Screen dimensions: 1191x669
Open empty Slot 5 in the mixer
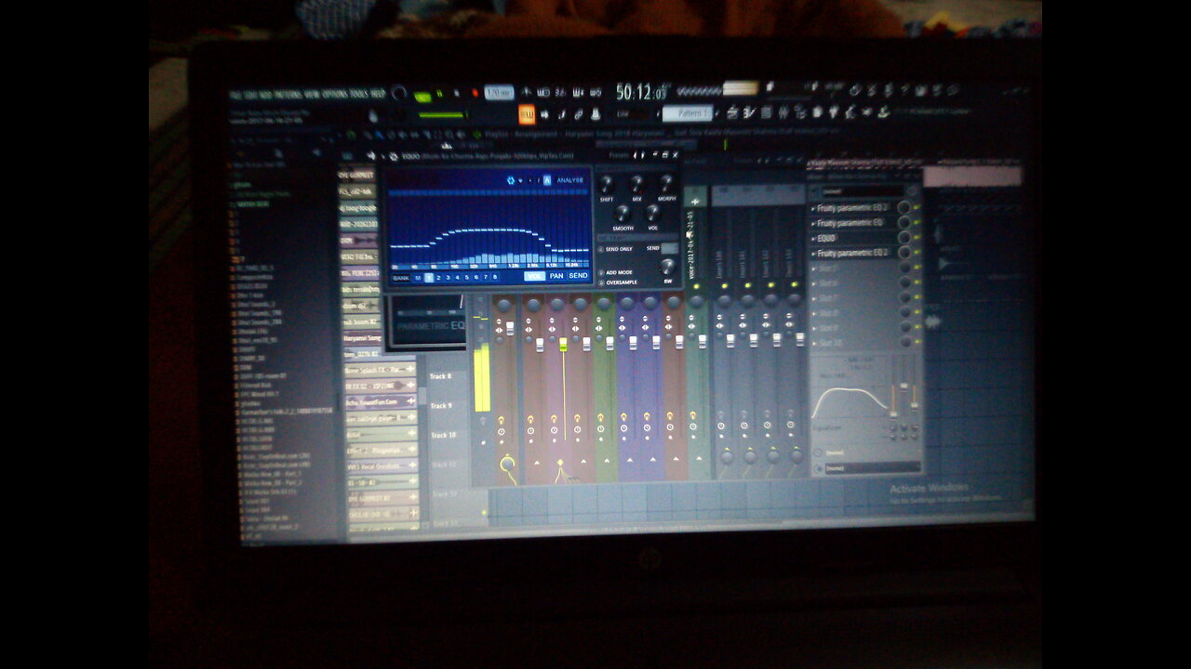tap(853, 268)
